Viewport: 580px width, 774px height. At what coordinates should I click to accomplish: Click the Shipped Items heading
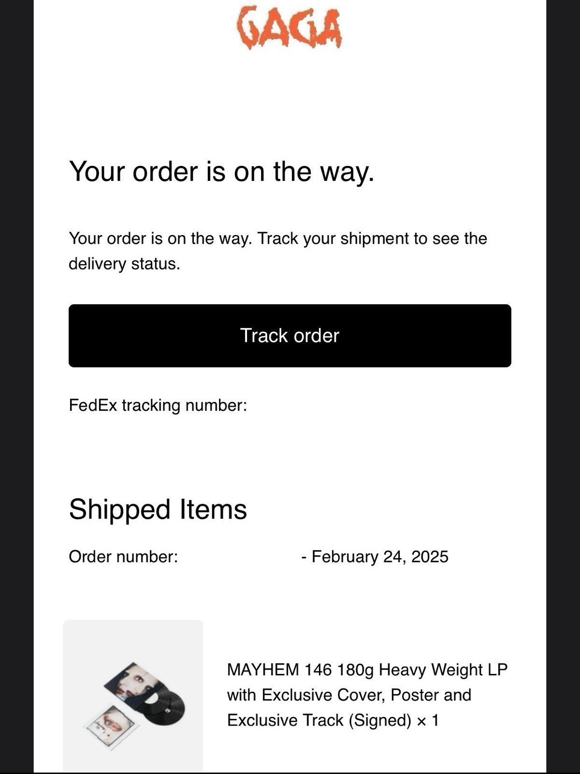pyautogui.click(x=158, y=509)
